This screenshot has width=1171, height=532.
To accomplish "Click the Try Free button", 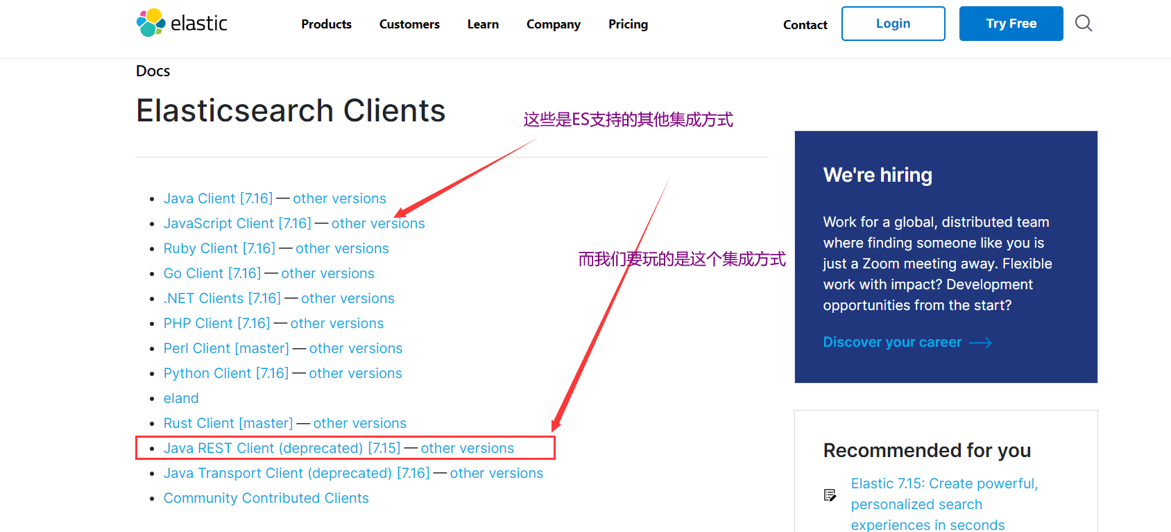I will pos(1011,24).
